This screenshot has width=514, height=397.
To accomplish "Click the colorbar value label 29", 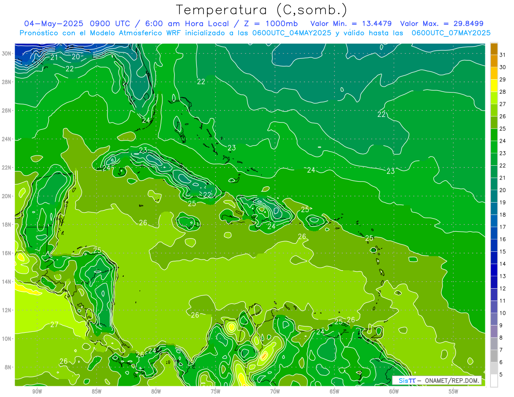I will [503, 79].
